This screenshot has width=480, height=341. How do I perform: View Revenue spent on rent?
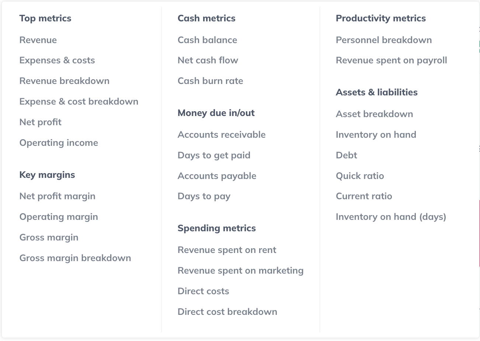pyautogui.click(x=227, y=250)
